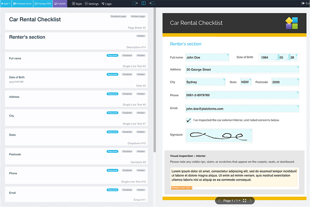The image size is (310, 207).
Task: Open the Logic menu item
Action: click(107, 4)
